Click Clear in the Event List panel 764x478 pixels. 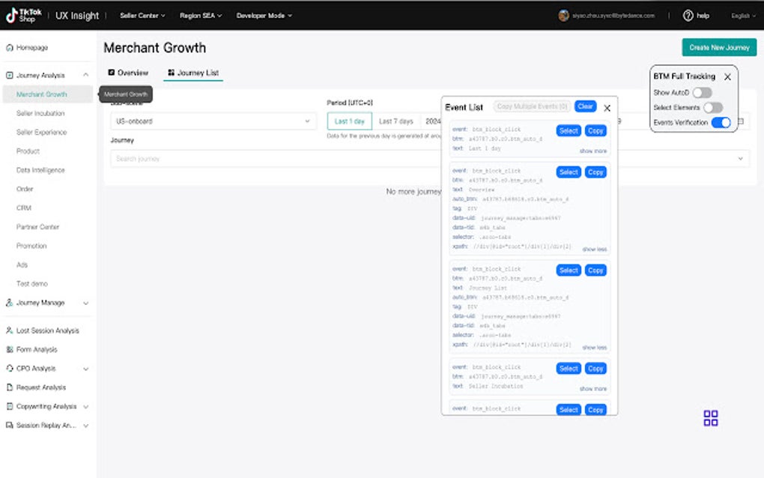[585, 106]
